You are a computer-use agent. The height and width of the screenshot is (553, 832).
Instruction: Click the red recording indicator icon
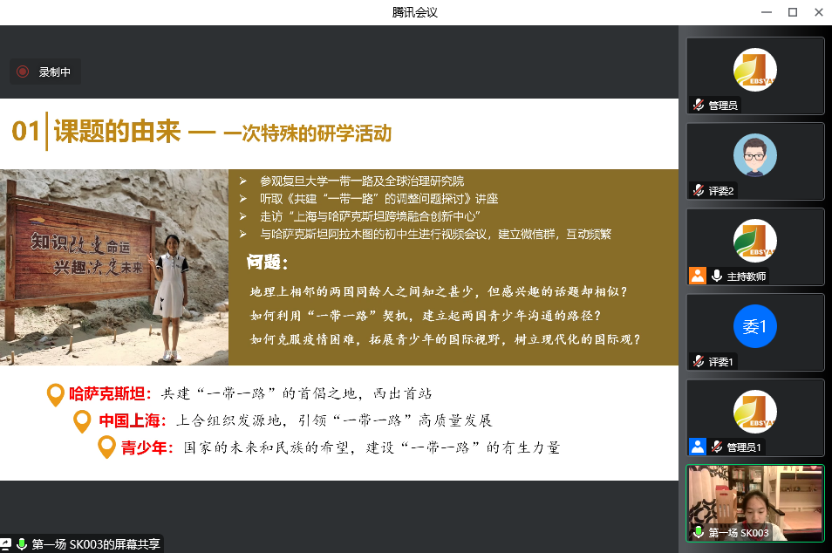coord(23,72)
